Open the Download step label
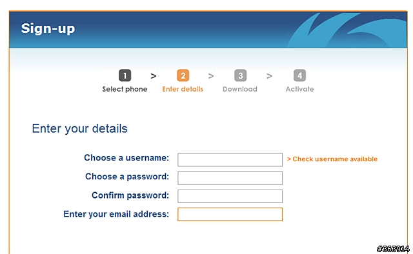 pyautogui.click(x=240, y=89)
